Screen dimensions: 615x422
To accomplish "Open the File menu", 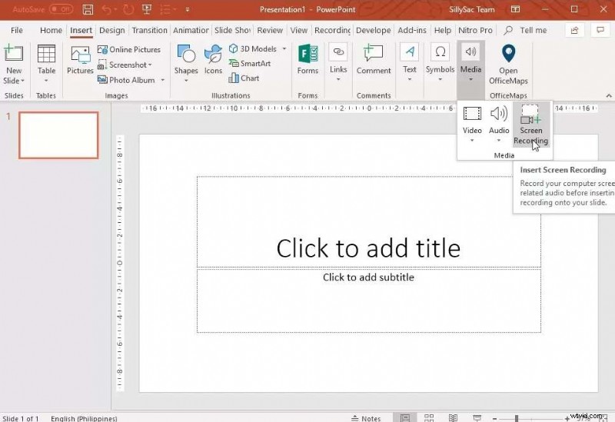I will [17, 30].
